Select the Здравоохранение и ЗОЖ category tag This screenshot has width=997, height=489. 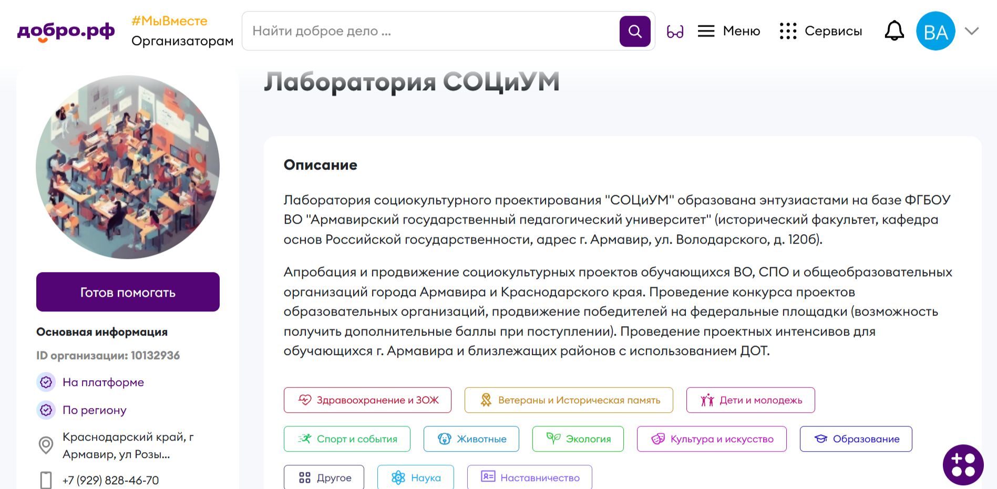[367, 400]
